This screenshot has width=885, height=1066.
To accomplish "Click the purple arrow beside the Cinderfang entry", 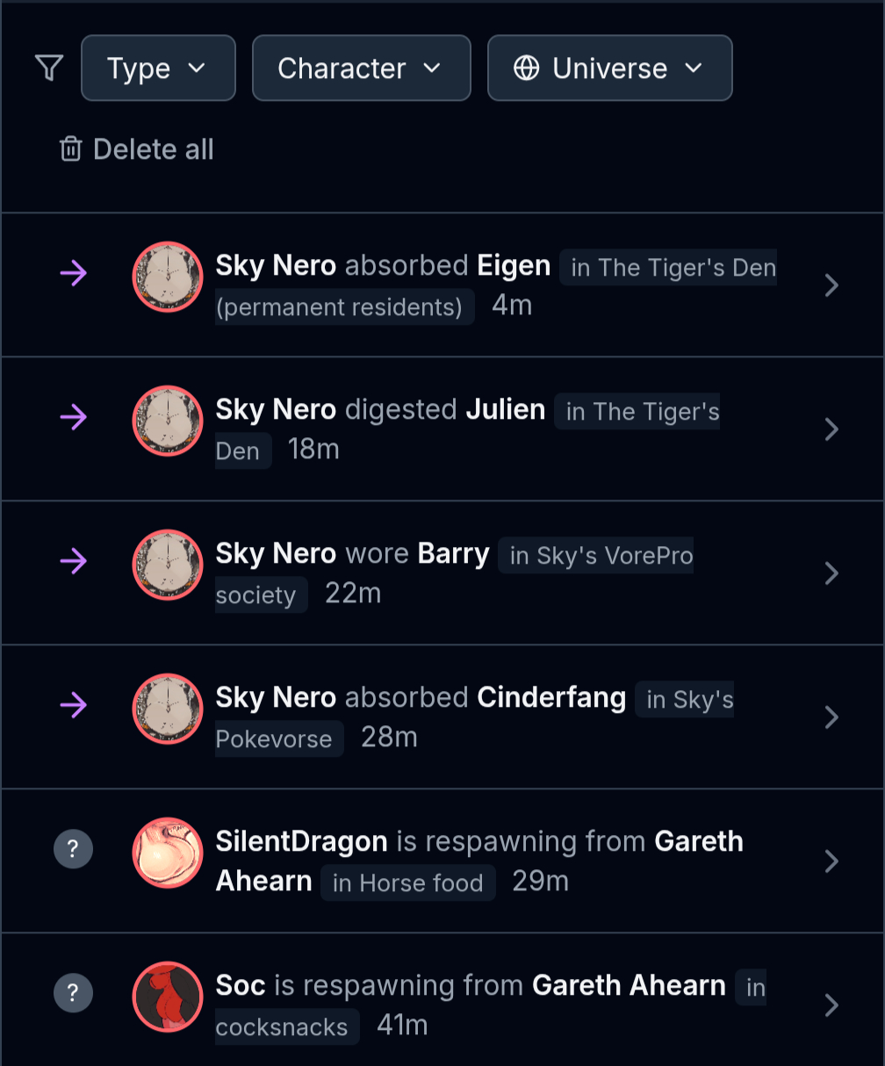I will coord(74,705).
